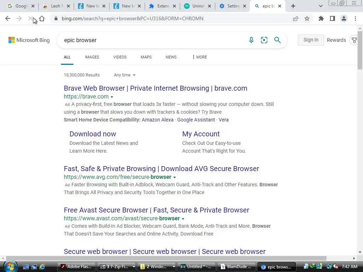Open Bing visual search camera icon

coord(264,40)
